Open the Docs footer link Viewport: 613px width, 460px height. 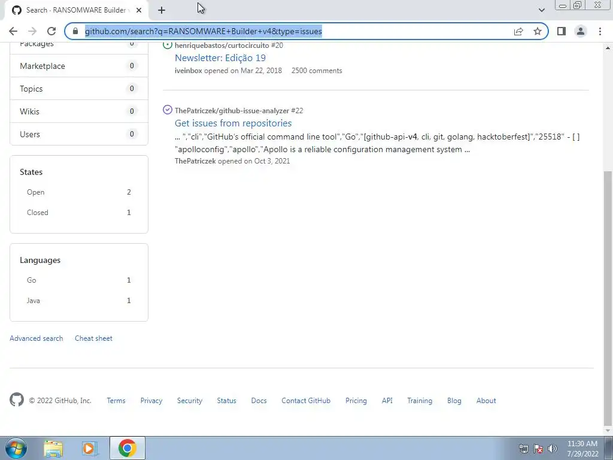point(259,401)
